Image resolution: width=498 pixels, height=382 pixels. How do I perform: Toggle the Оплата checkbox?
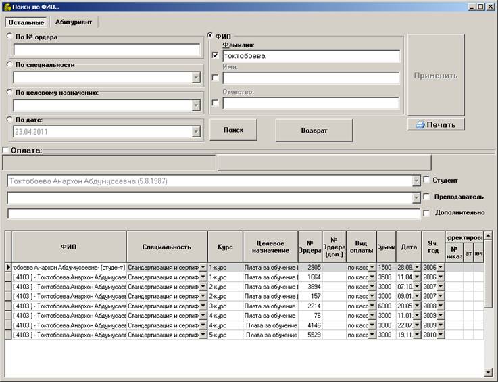coord(5,149)
